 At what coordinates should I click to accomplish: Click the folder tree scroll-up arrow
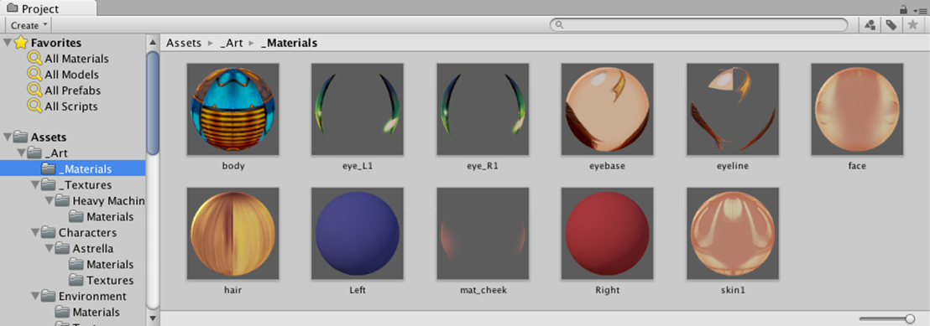[x=153, y=43]
